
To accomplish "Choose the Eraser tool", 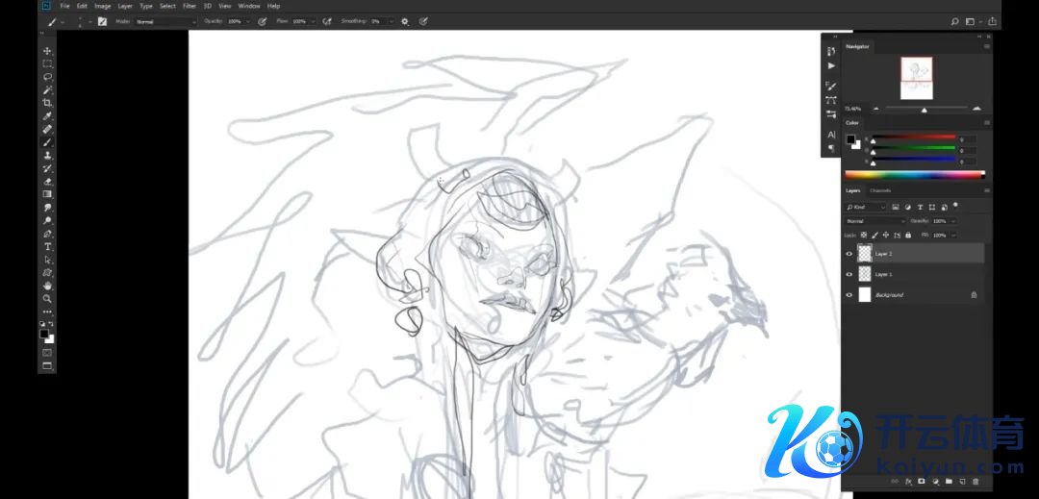I will tap(47, 181).
